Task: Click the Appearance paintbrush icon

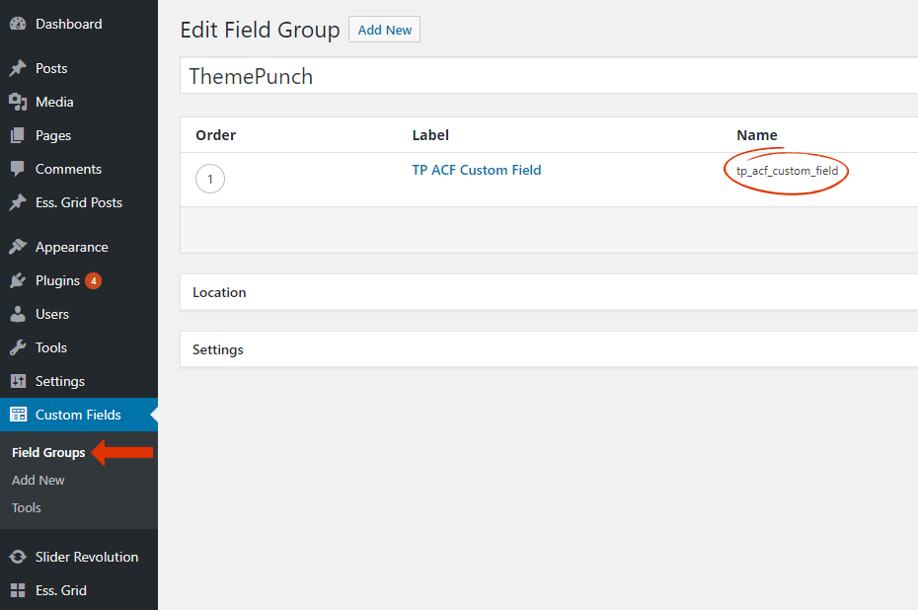Action: 18,247
